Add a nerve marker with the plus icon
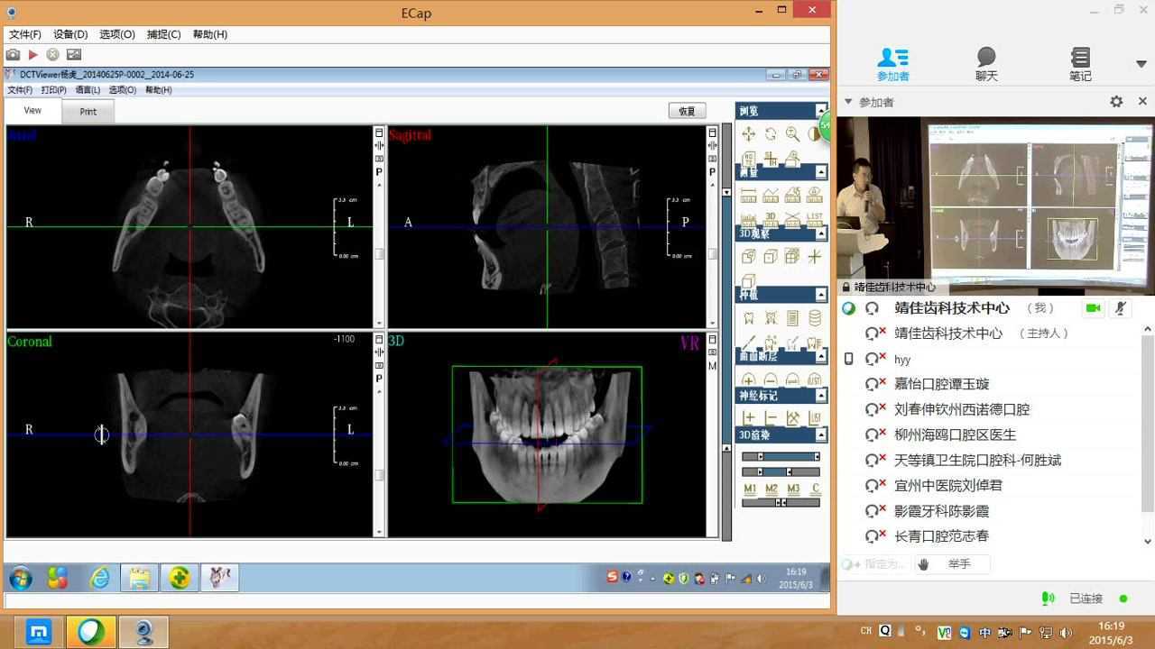 click(x=748, y=418)
